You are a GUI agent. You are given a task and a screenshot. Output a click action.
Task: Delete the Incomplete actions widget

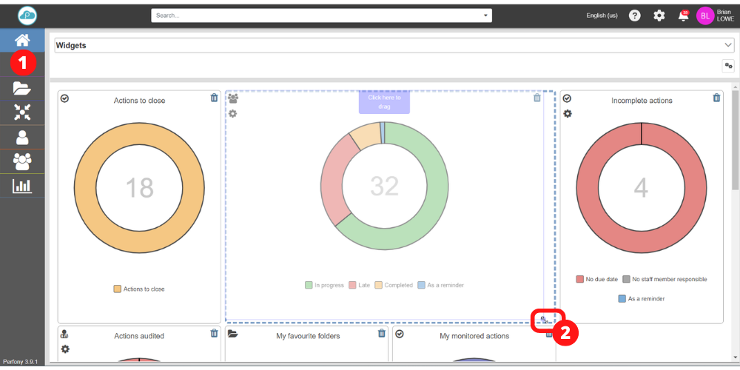click(716, 98)
